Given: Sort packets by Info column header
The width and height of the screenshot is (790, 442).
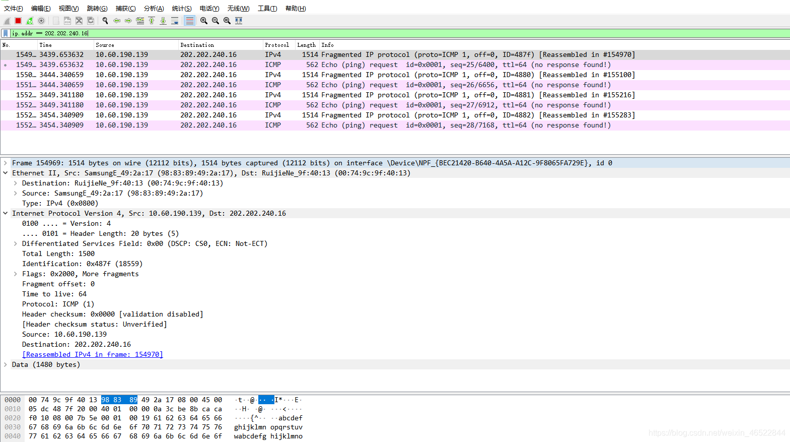Looking at the screenshot, I should [554, 45].
